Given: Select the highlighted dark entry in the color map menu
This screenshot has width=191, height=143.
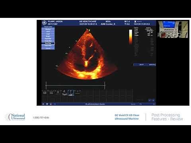Looking at the screenshot, I should pos(48,43).
